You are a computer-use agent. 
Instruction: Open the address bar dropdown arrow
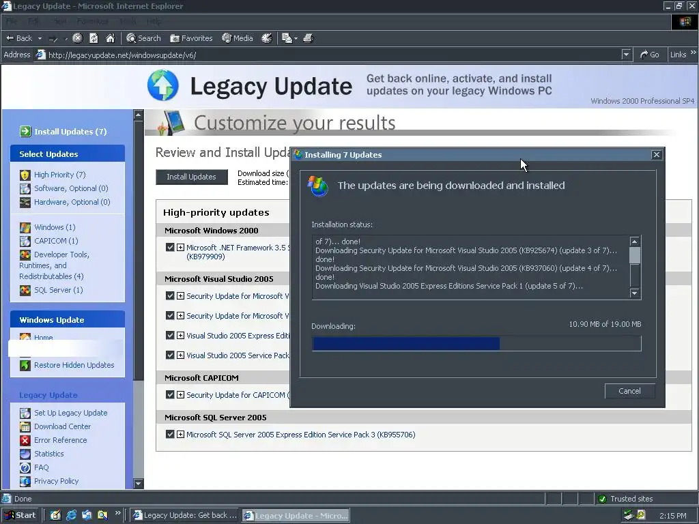click(x=627, y=55)
